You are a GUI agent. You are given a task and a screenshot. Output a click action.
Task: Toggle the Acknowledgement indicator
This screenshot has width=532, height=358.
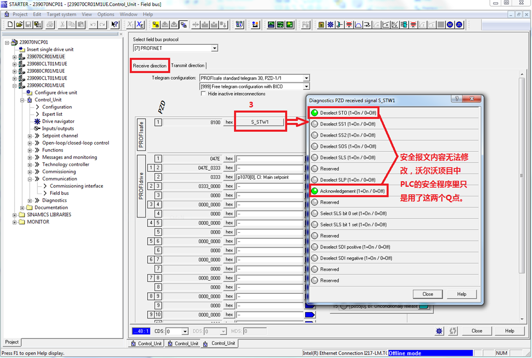coord(315,191)
